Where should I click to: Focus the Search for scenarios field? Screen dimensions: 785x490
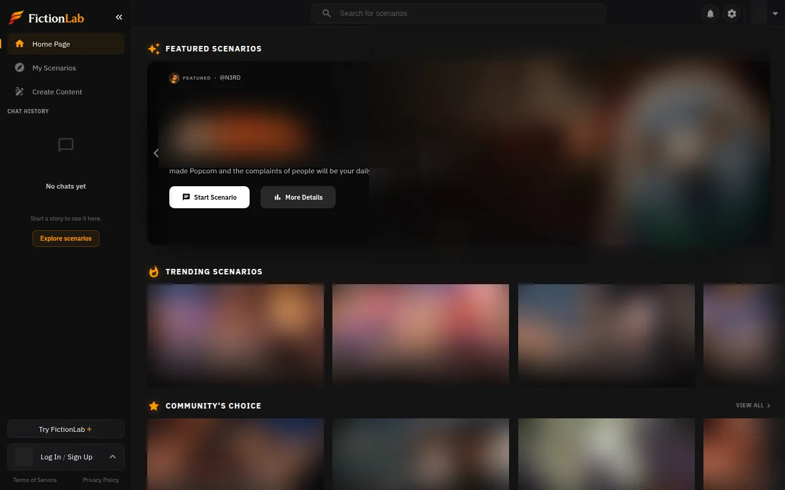click(x=459, y=13)
